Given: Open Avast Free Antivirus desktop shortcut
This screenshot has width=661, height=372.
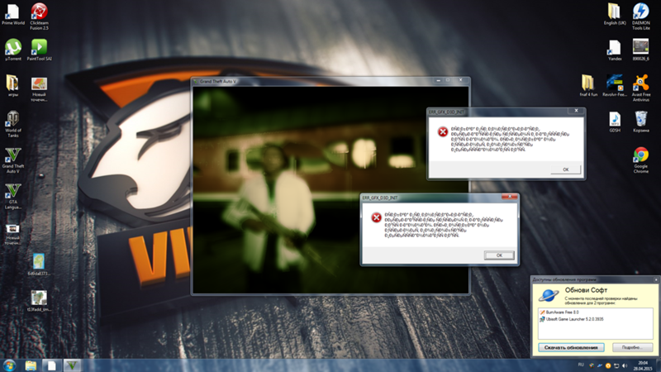Looking at the screenshot, I should (x=641, y=88).
